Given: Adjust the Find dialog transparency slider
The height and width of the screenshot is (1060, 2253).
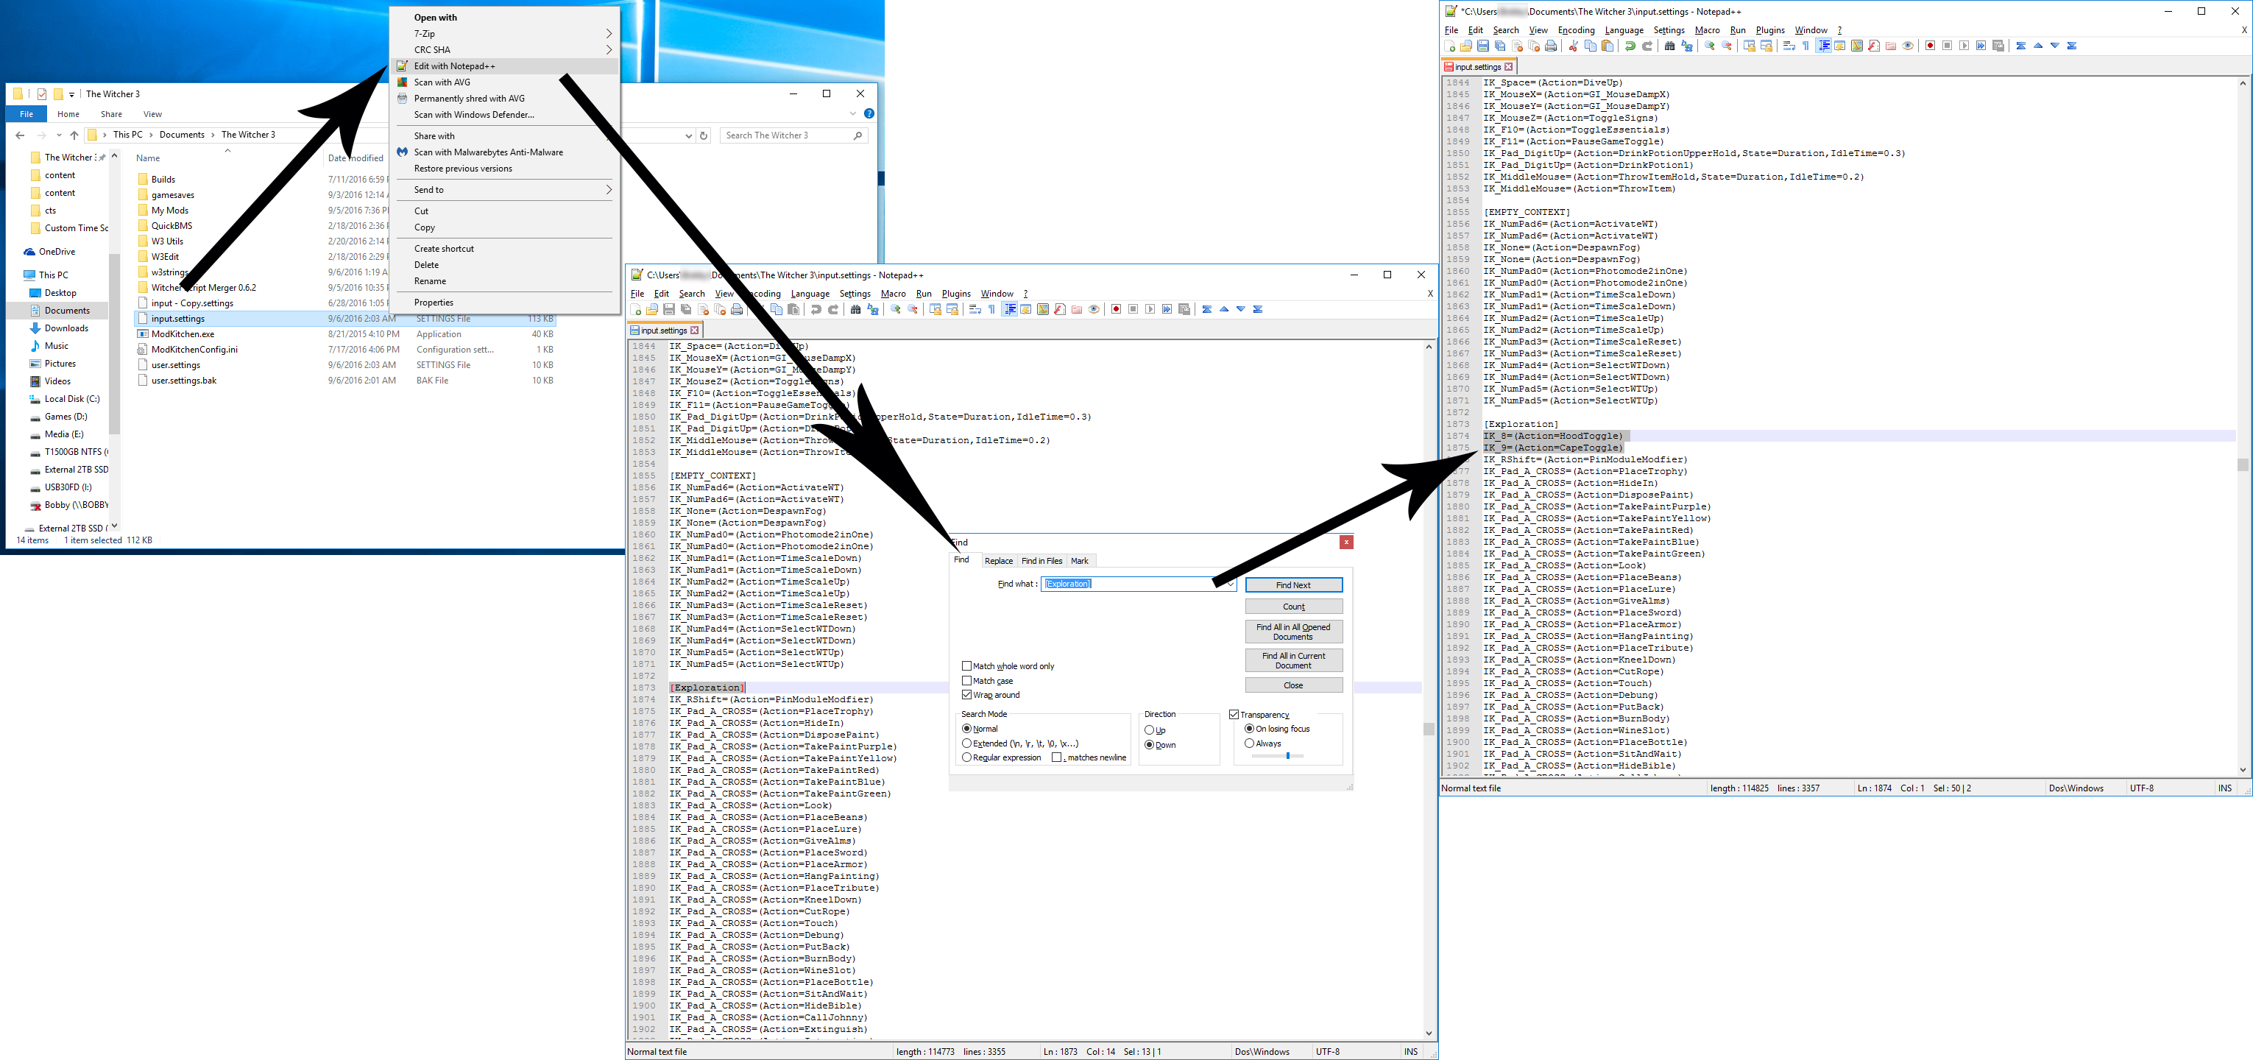Looking at the screenshot, I should click(1287, 756).
